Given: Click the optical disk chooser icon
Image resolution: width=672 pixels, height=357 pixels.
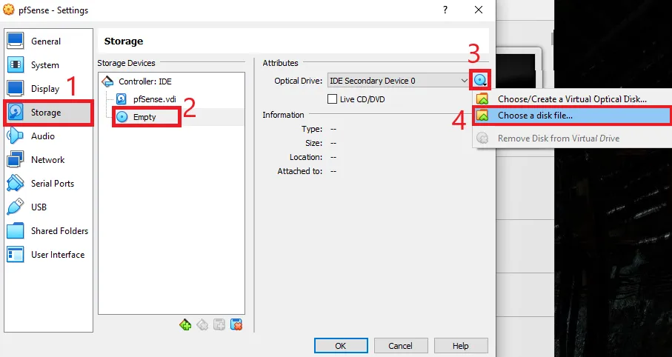Looking at the screenshot, I should point(480,80).
